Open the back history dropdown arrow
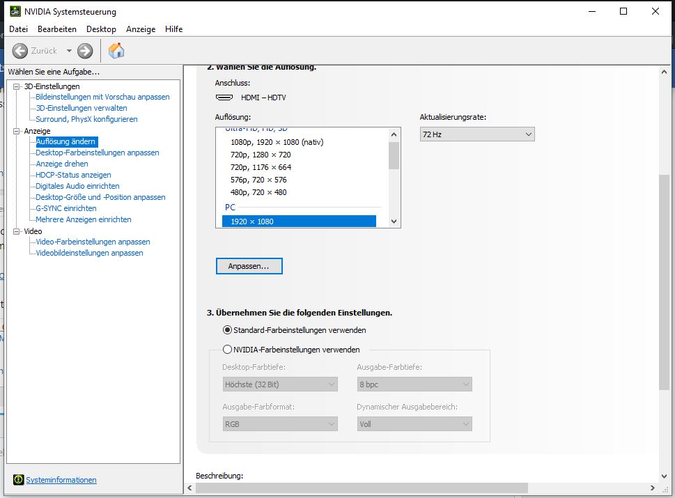This screenshot has height=498, width=675. point(69,51)
